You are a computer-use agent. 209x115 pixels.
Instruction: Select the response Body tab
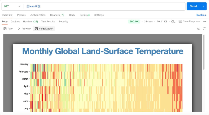pos(5,22)
